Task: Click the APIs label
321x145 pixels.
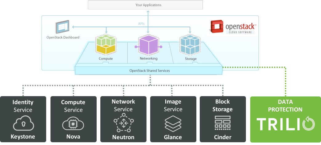Action: (141, 24)
